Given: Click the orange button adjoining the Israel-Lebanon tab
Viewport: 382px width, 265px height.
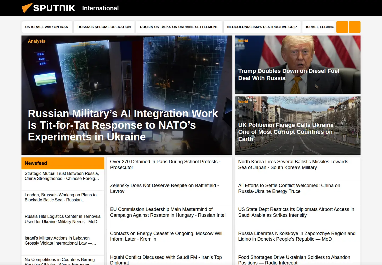Looking at the screenshot, I should click(x=342, y=27).
